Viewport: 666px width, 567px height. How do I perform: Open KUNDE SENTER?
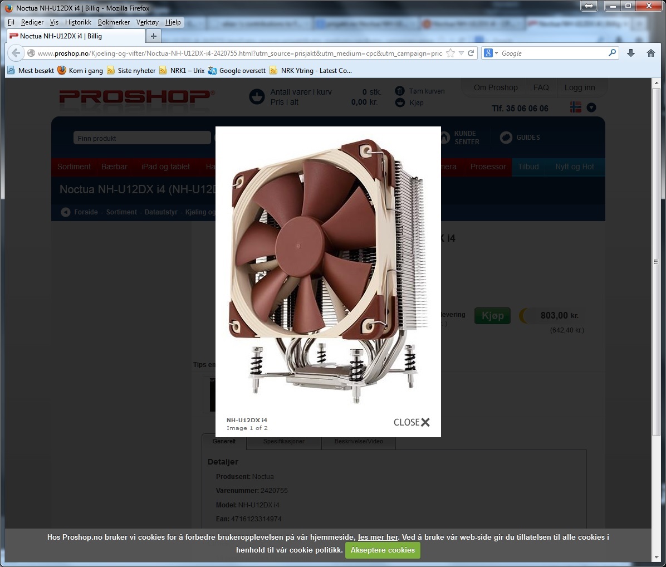pos(467,138)
